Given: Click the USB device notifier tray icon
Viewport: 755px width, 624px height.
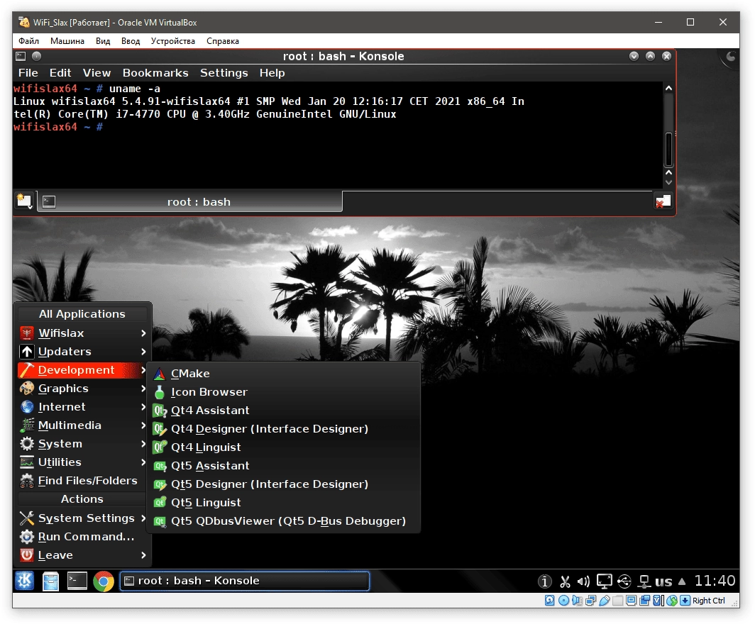Looking at the screenshot, I should (x=624, y=581).
